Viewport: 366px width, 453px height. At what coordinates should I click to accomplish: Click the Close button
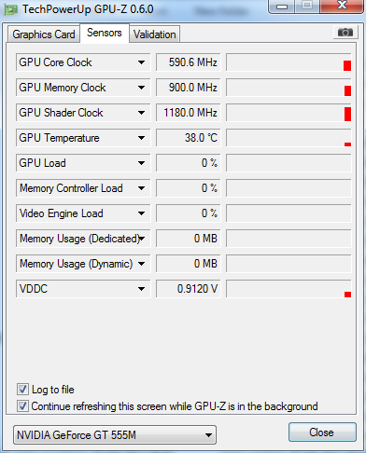322,432
